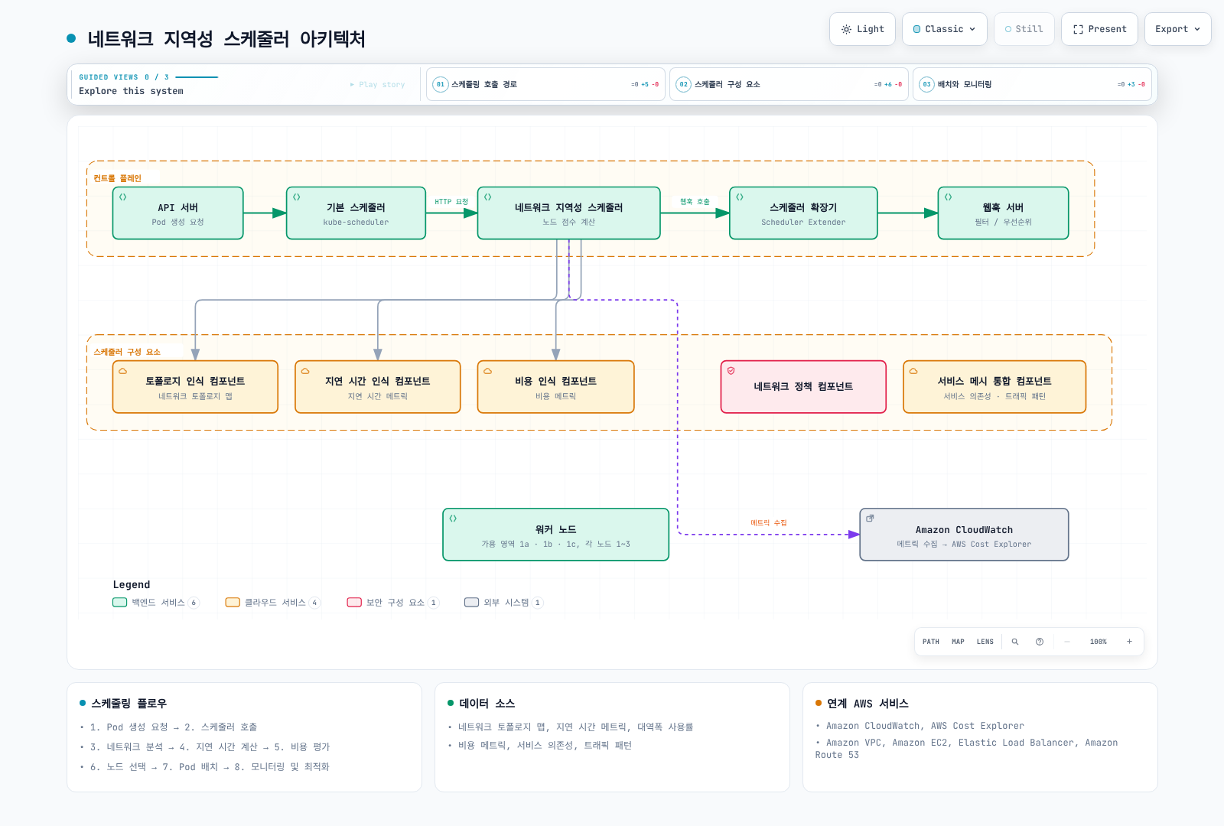This screenshot has width=1224, height=826.
Task: Select the 비용 인식 컴포넌트 node
Action: pyautogui.click(x=556, y=387)
